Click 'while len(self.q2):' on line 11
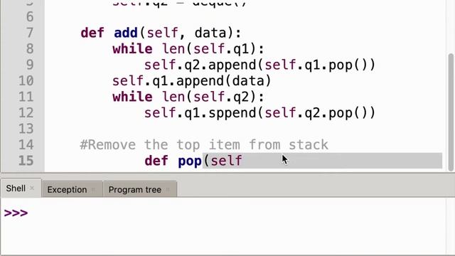 click(x=188, y=97)
